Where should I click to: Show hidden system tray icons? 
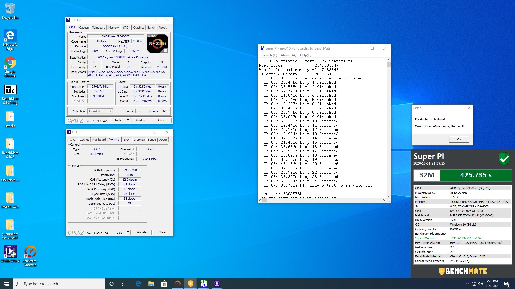tap(467, 284)
